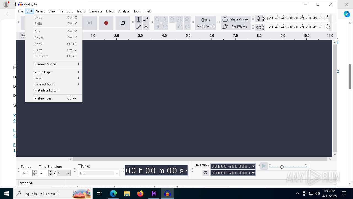Open the File menu
The image size is (353, 199).
tap(20, 11)
